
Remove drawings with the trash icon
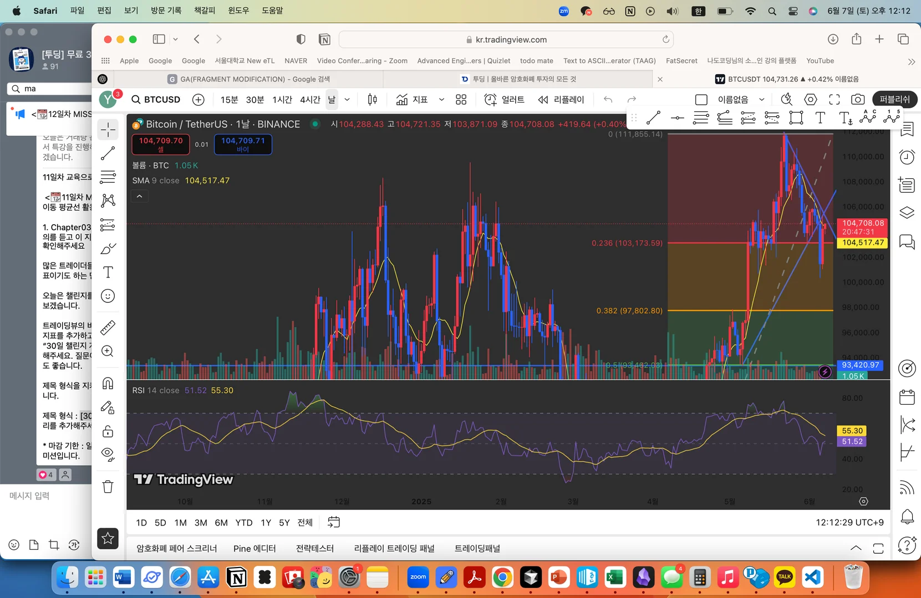[108, 487]
